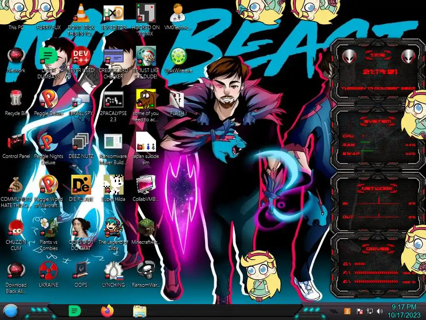Open the Dev-C++ shortcut labeled NEVER USED!
This screenshot has height=320, width=426.
(x=81, y=59)
